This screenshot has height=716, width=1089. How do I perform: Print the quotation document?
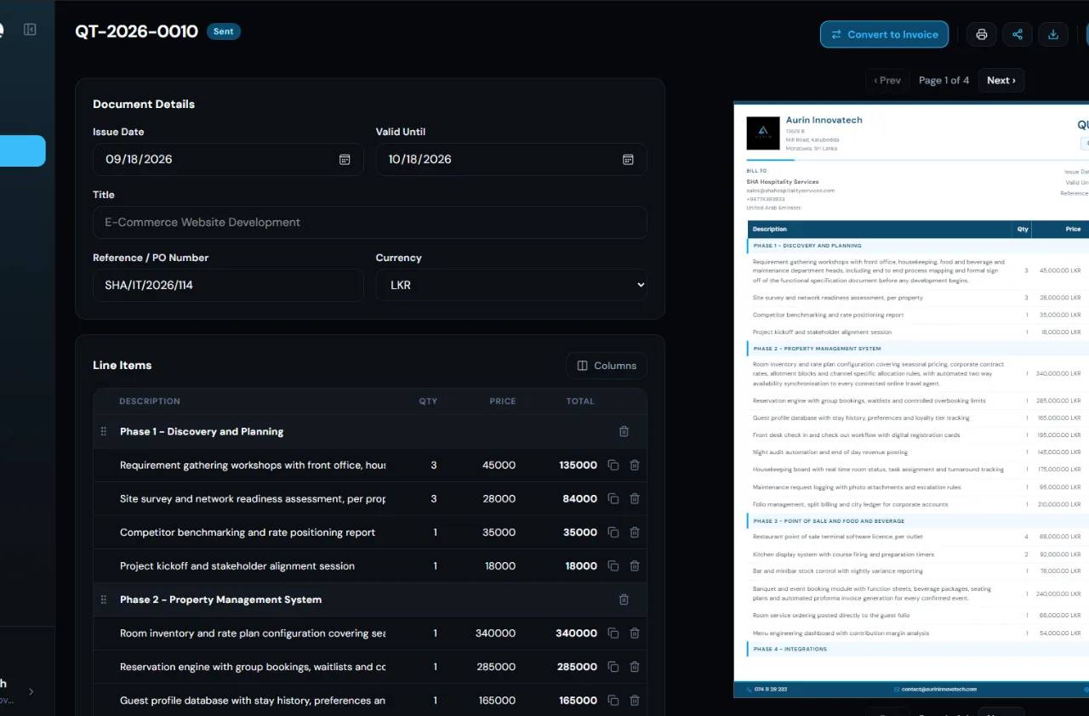pyautogui.click(x=982, y=34)
